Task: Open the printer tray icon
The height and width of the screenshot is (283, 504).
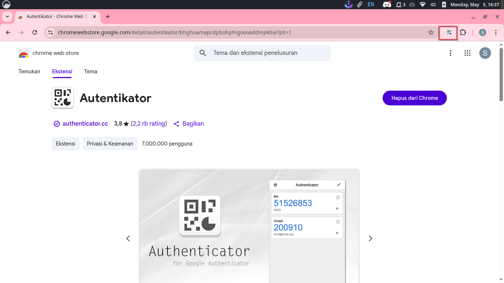Action: point(412,5)
